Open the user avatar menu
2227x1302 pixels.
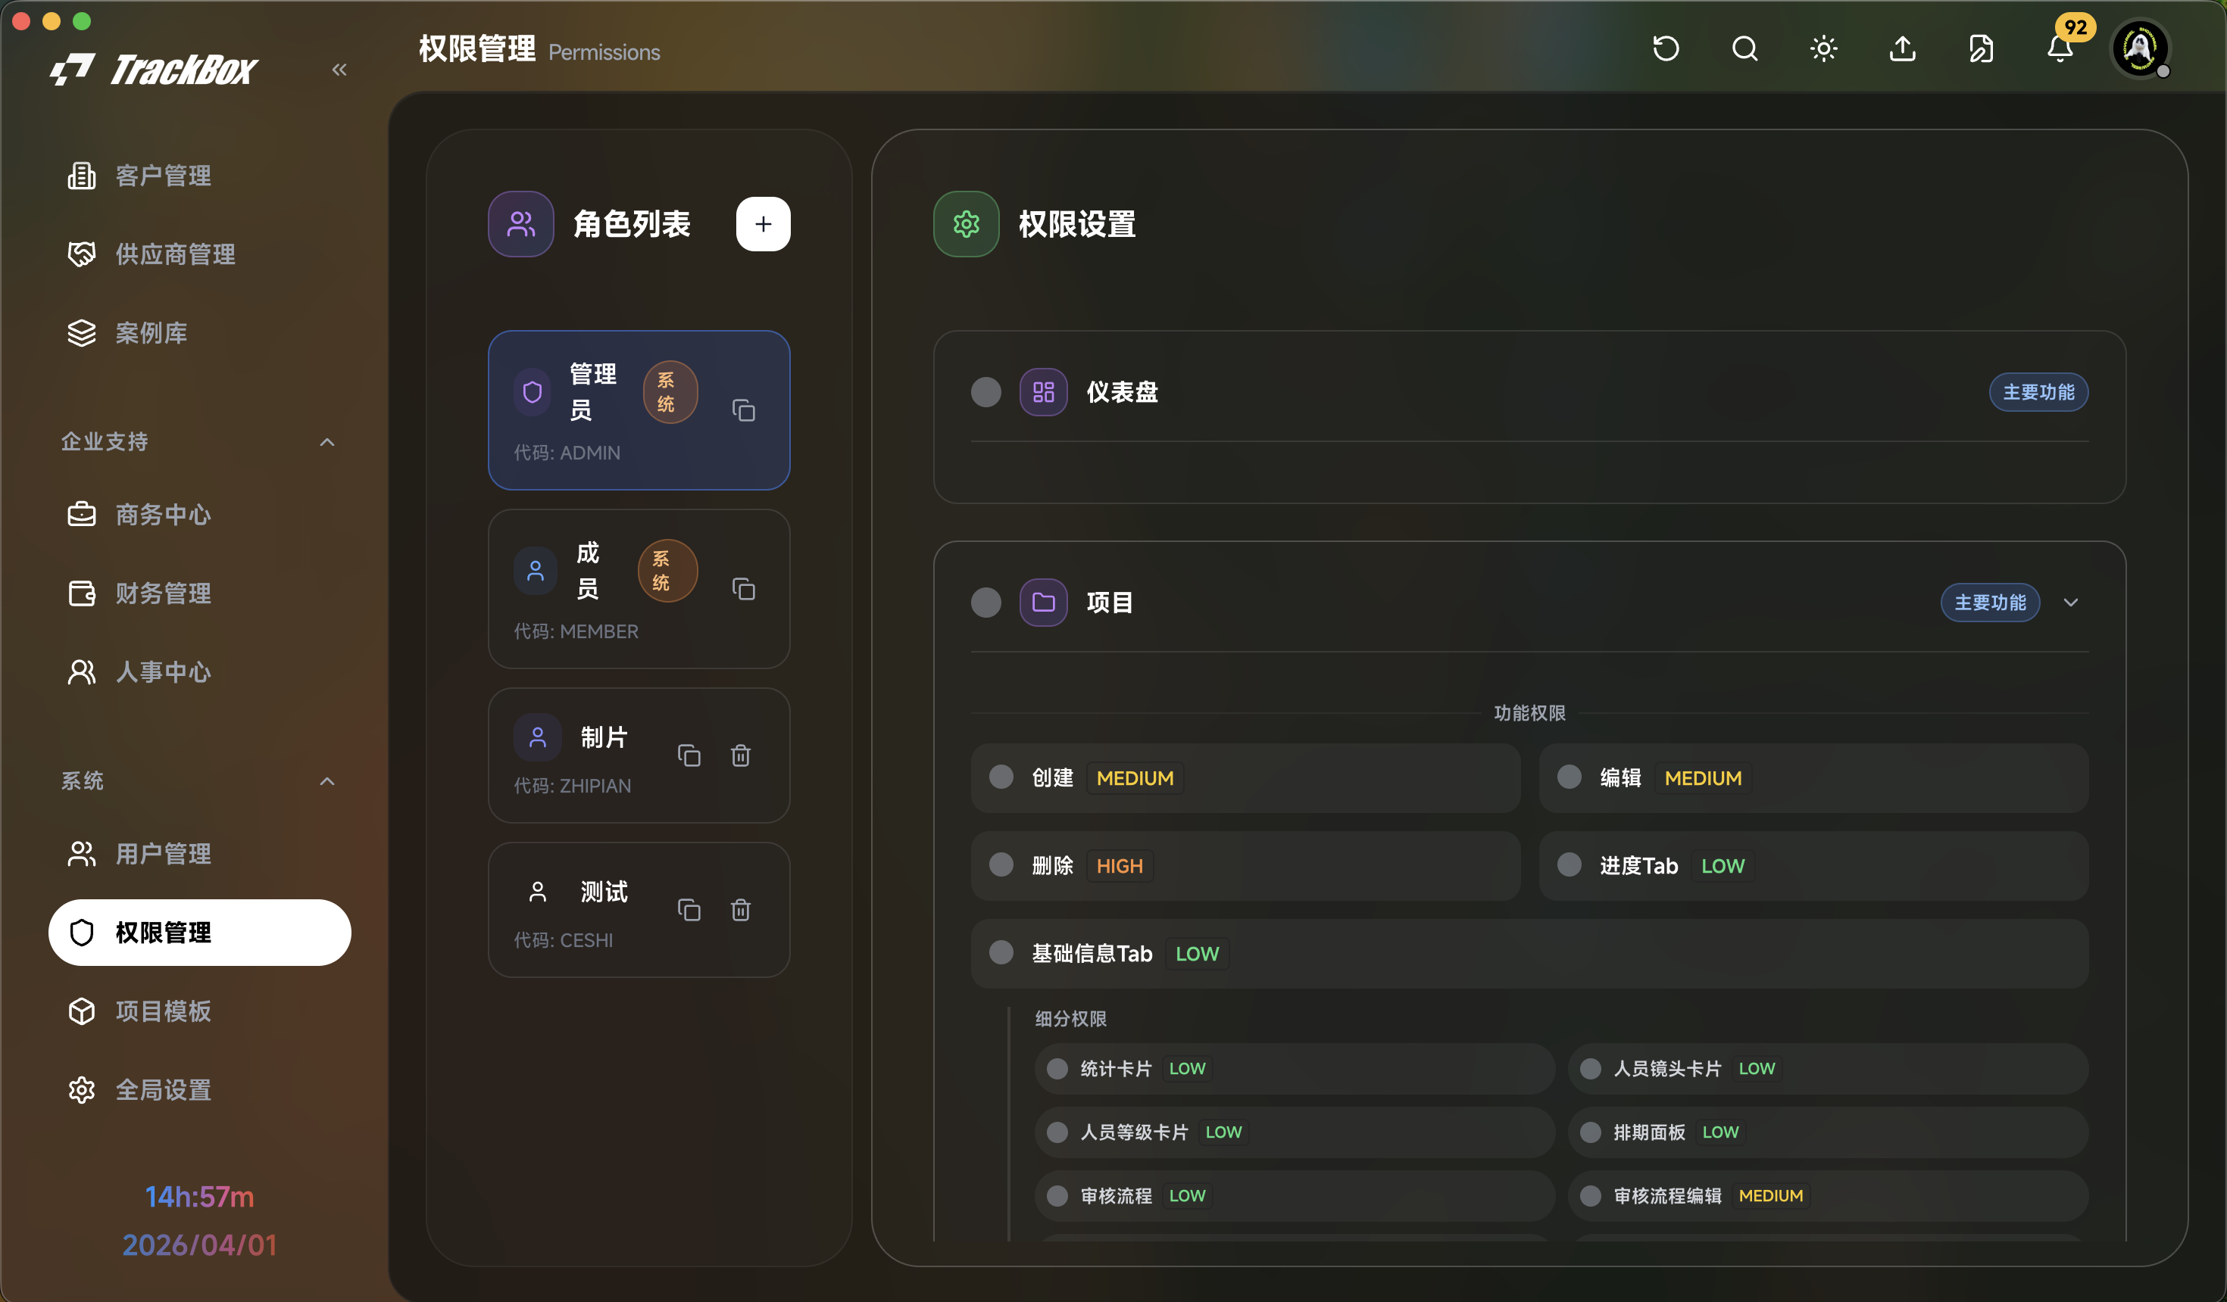point(2139,48)
